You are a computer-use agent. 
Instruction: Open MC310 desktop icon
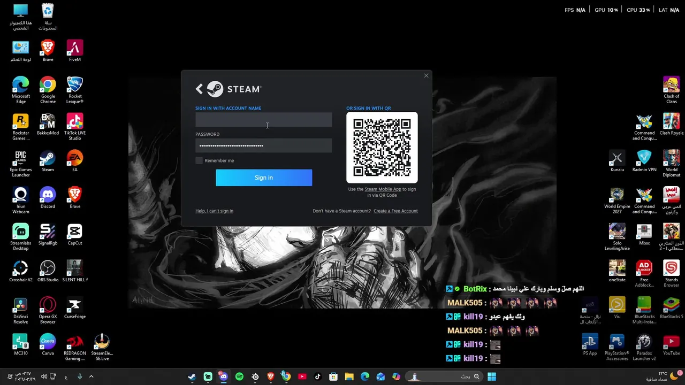tap(20, 344)
